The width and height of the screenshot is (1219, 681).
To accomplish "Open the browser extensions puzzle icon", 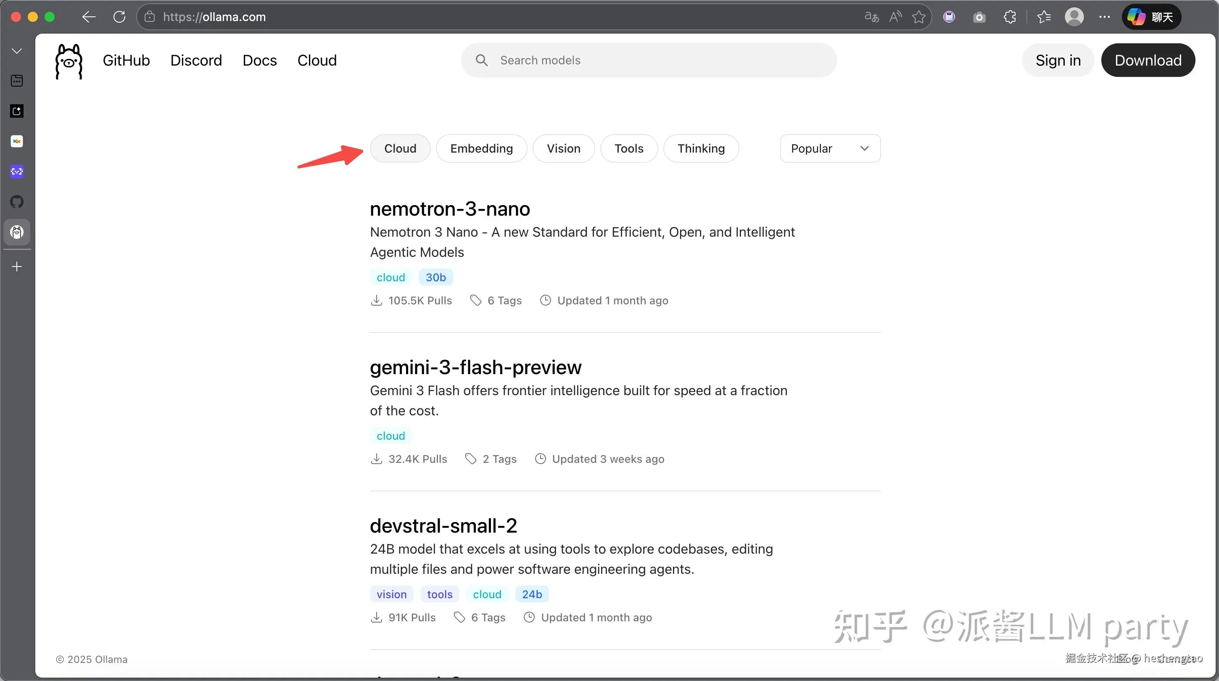I will pyautogui.click(x=1009, y=17).
